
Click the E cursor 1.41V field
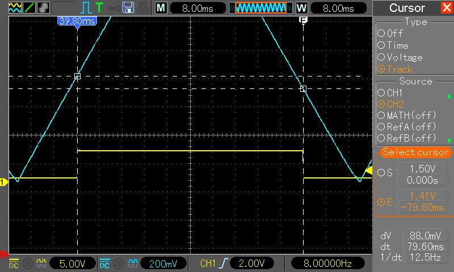(x=422, y=195)
